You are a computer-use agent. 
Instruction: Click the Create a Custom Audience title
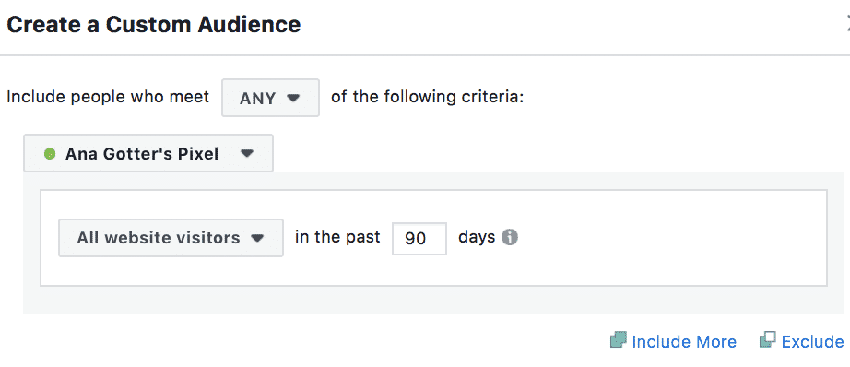point(153,25)
